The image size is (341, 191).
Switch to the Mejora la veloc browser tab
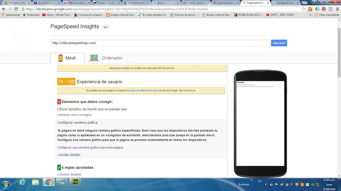pos(76,3)
